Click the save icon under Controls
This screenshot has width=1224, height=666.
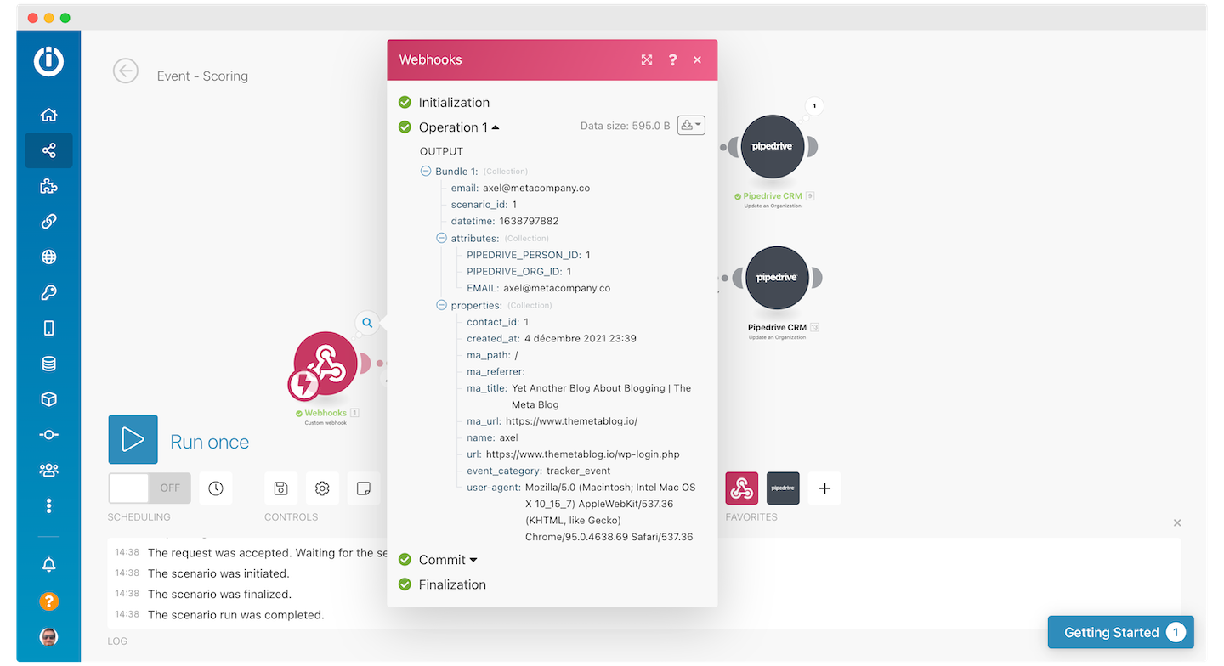(x=280, y=488)
